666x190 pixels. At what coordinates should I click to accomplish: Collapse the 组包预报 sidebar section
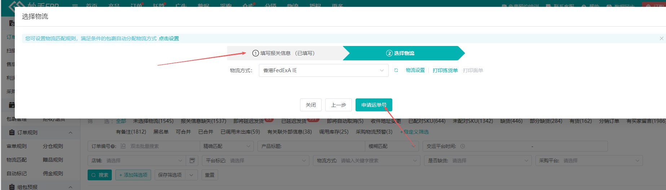[70, 187]
